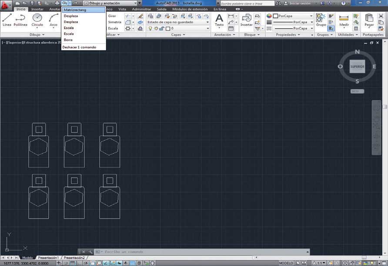
Task: Open the layer properties icon in Capas panel
Action: (x=150, y=16)
